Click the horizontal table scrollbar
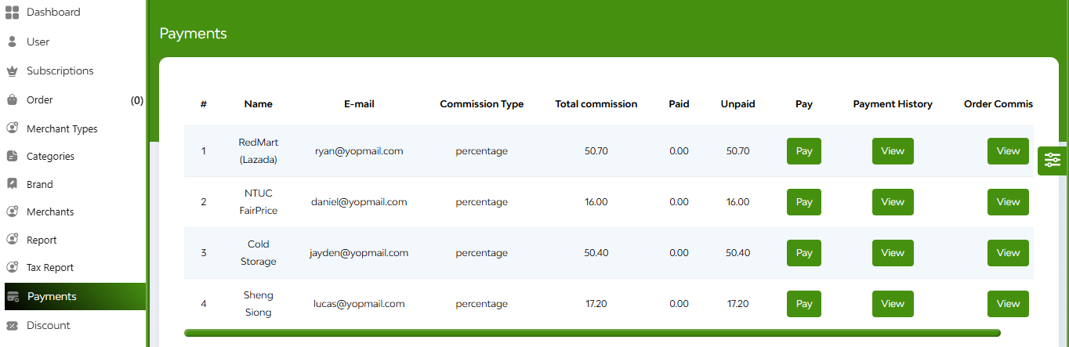 (592, 333)
